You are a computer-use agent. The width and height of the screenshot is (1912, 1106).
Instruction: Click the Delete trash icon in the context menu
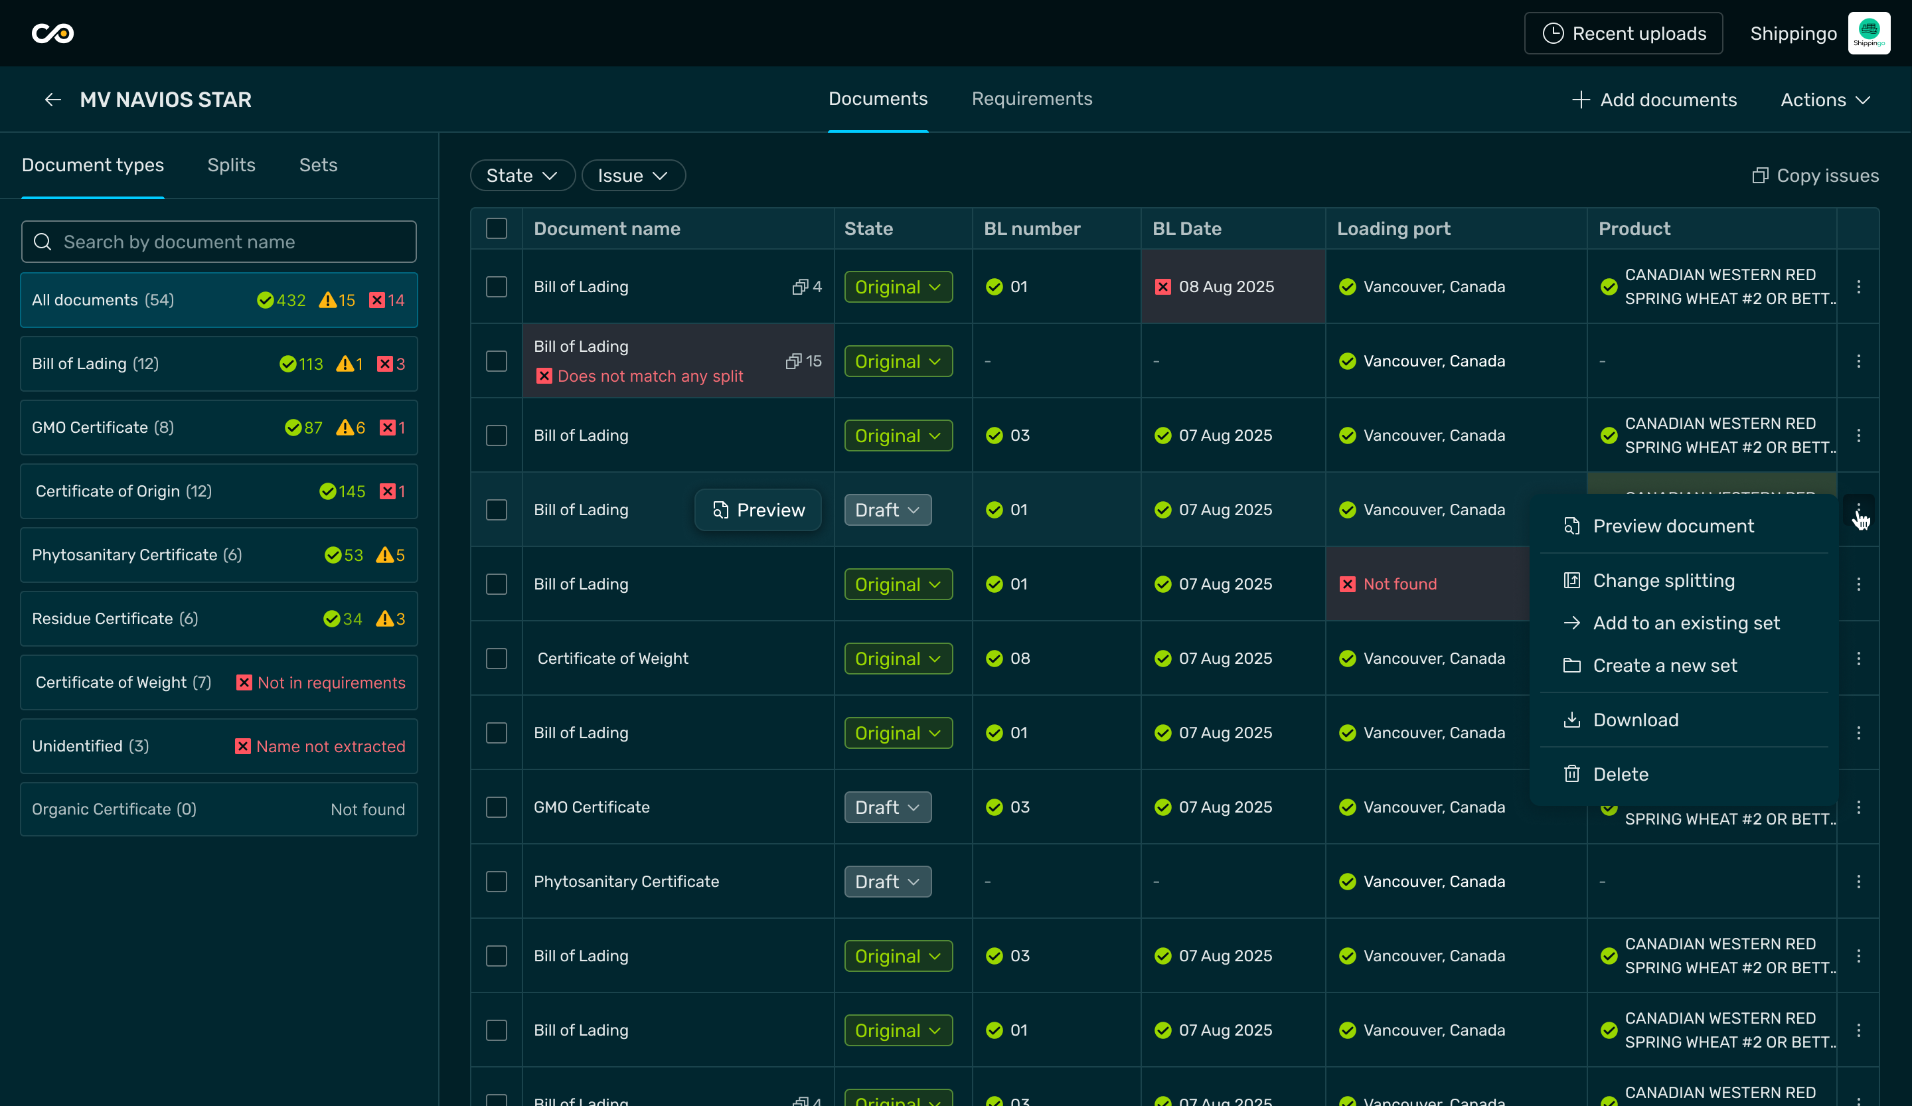(x=1571, y=774)
